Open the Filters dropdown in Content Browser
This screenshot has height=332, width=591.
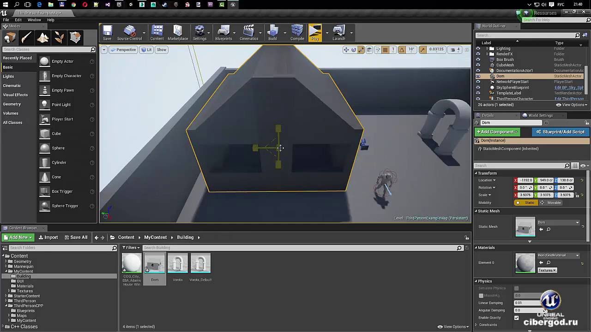pyautogui.click(x=132, y=248)
